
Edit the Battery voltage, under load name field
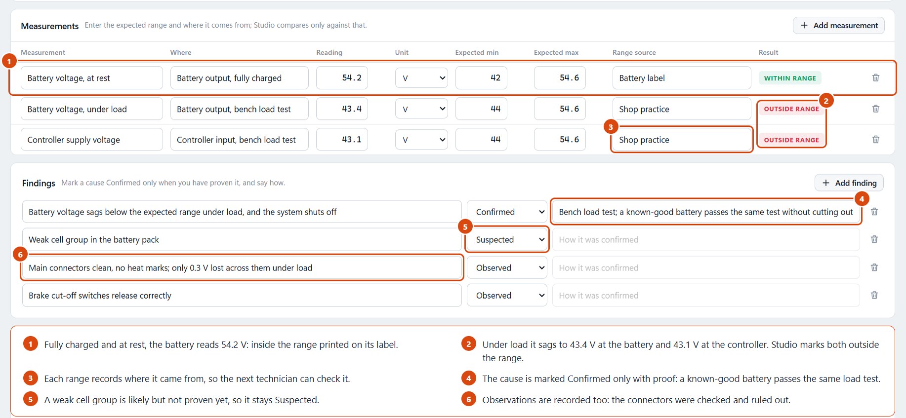92,109
